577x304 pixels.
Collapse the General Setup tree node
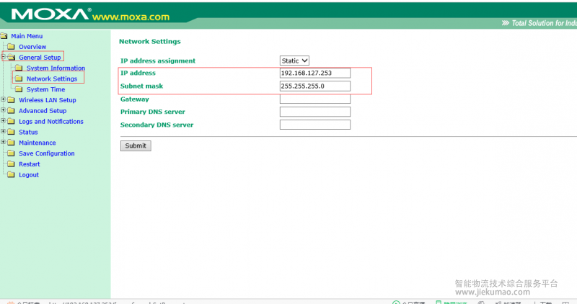coord(4,58)
